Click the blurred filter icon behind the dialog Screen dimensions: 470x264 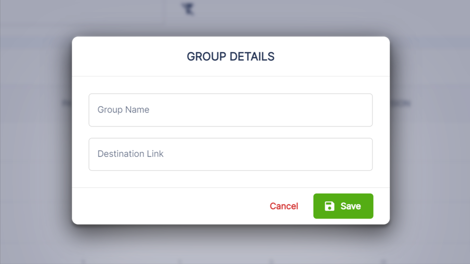click(x=188, y=9)
